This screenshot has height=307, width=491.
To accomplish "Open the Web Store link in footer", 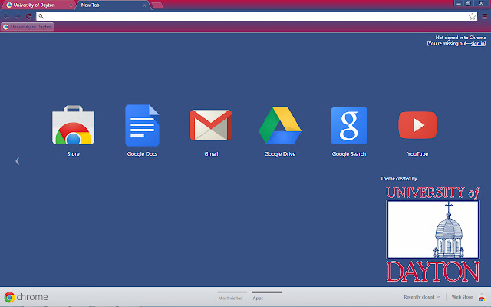I will coord(462,297).
